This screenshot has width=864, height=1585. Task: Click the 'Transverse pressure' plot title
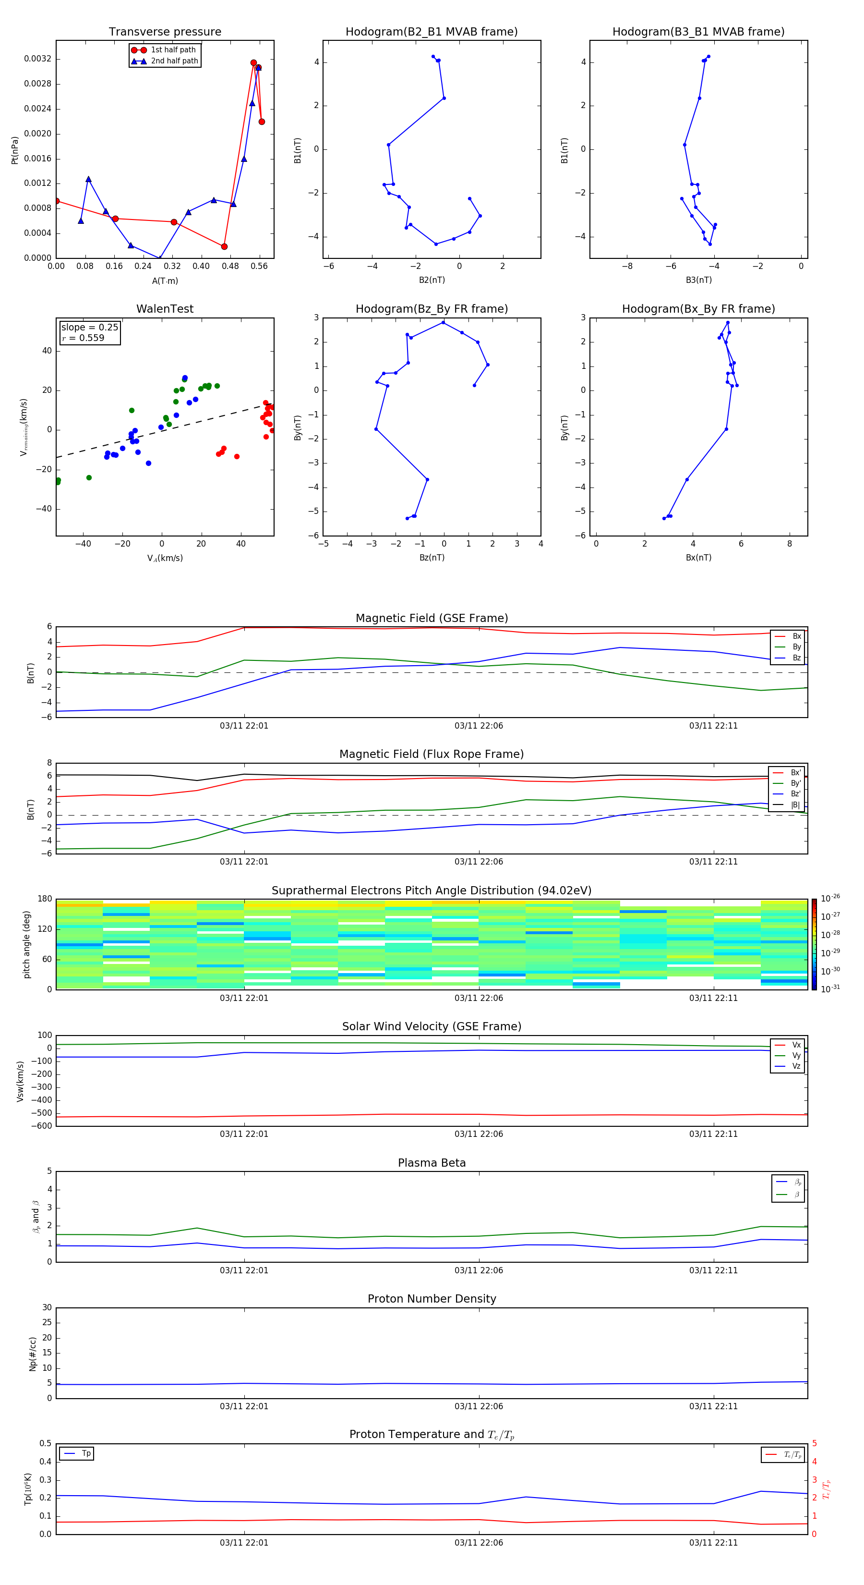pyautogui.click(x=165, y=32)
